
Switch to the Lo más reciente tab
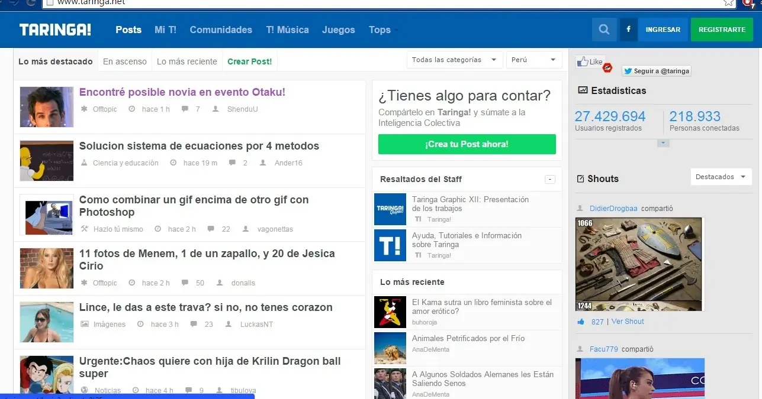coord(187,61)
